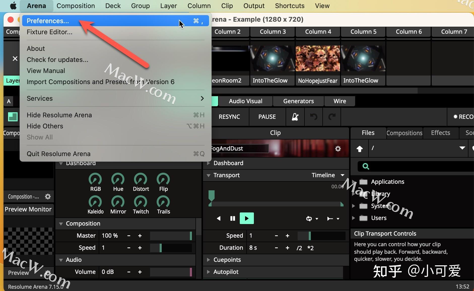Click the parent-folder arrow in file browser

click(359, 149)
